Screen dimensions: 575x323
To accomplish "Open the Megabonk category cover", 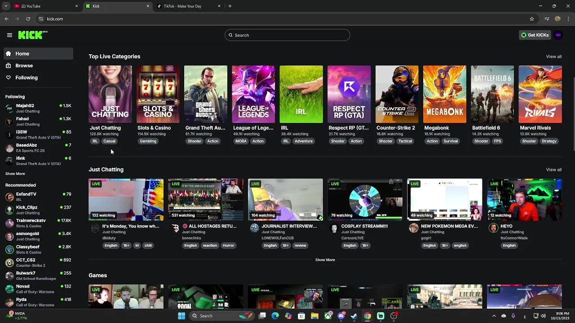I will pos(445,94).
